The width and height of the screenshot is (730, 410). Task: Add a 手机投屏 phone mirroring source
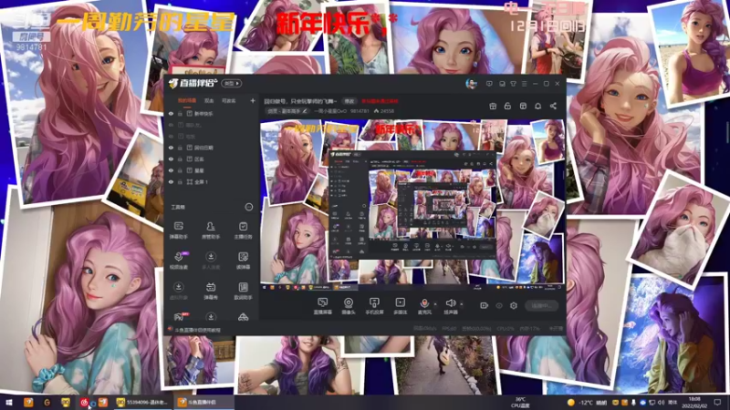(374, 306)
